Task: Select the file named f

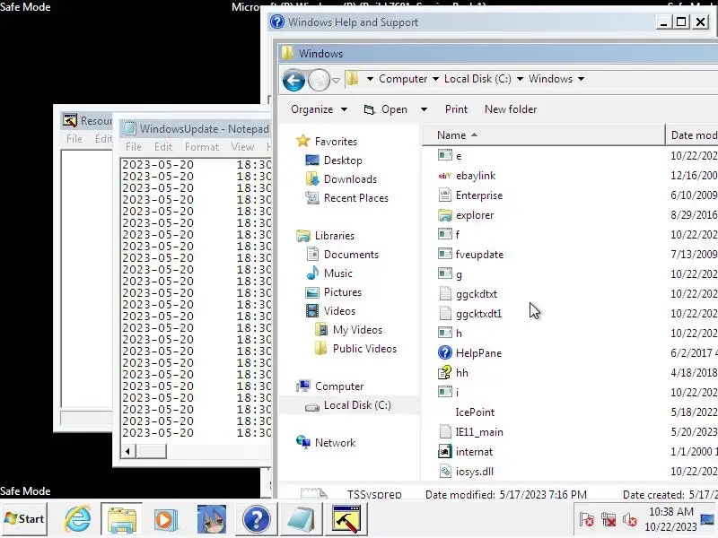Action: (x=458, y=235)
